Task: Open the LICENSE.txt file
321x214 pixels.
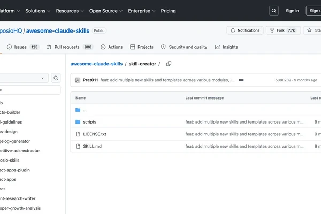Action: point(95,134)
